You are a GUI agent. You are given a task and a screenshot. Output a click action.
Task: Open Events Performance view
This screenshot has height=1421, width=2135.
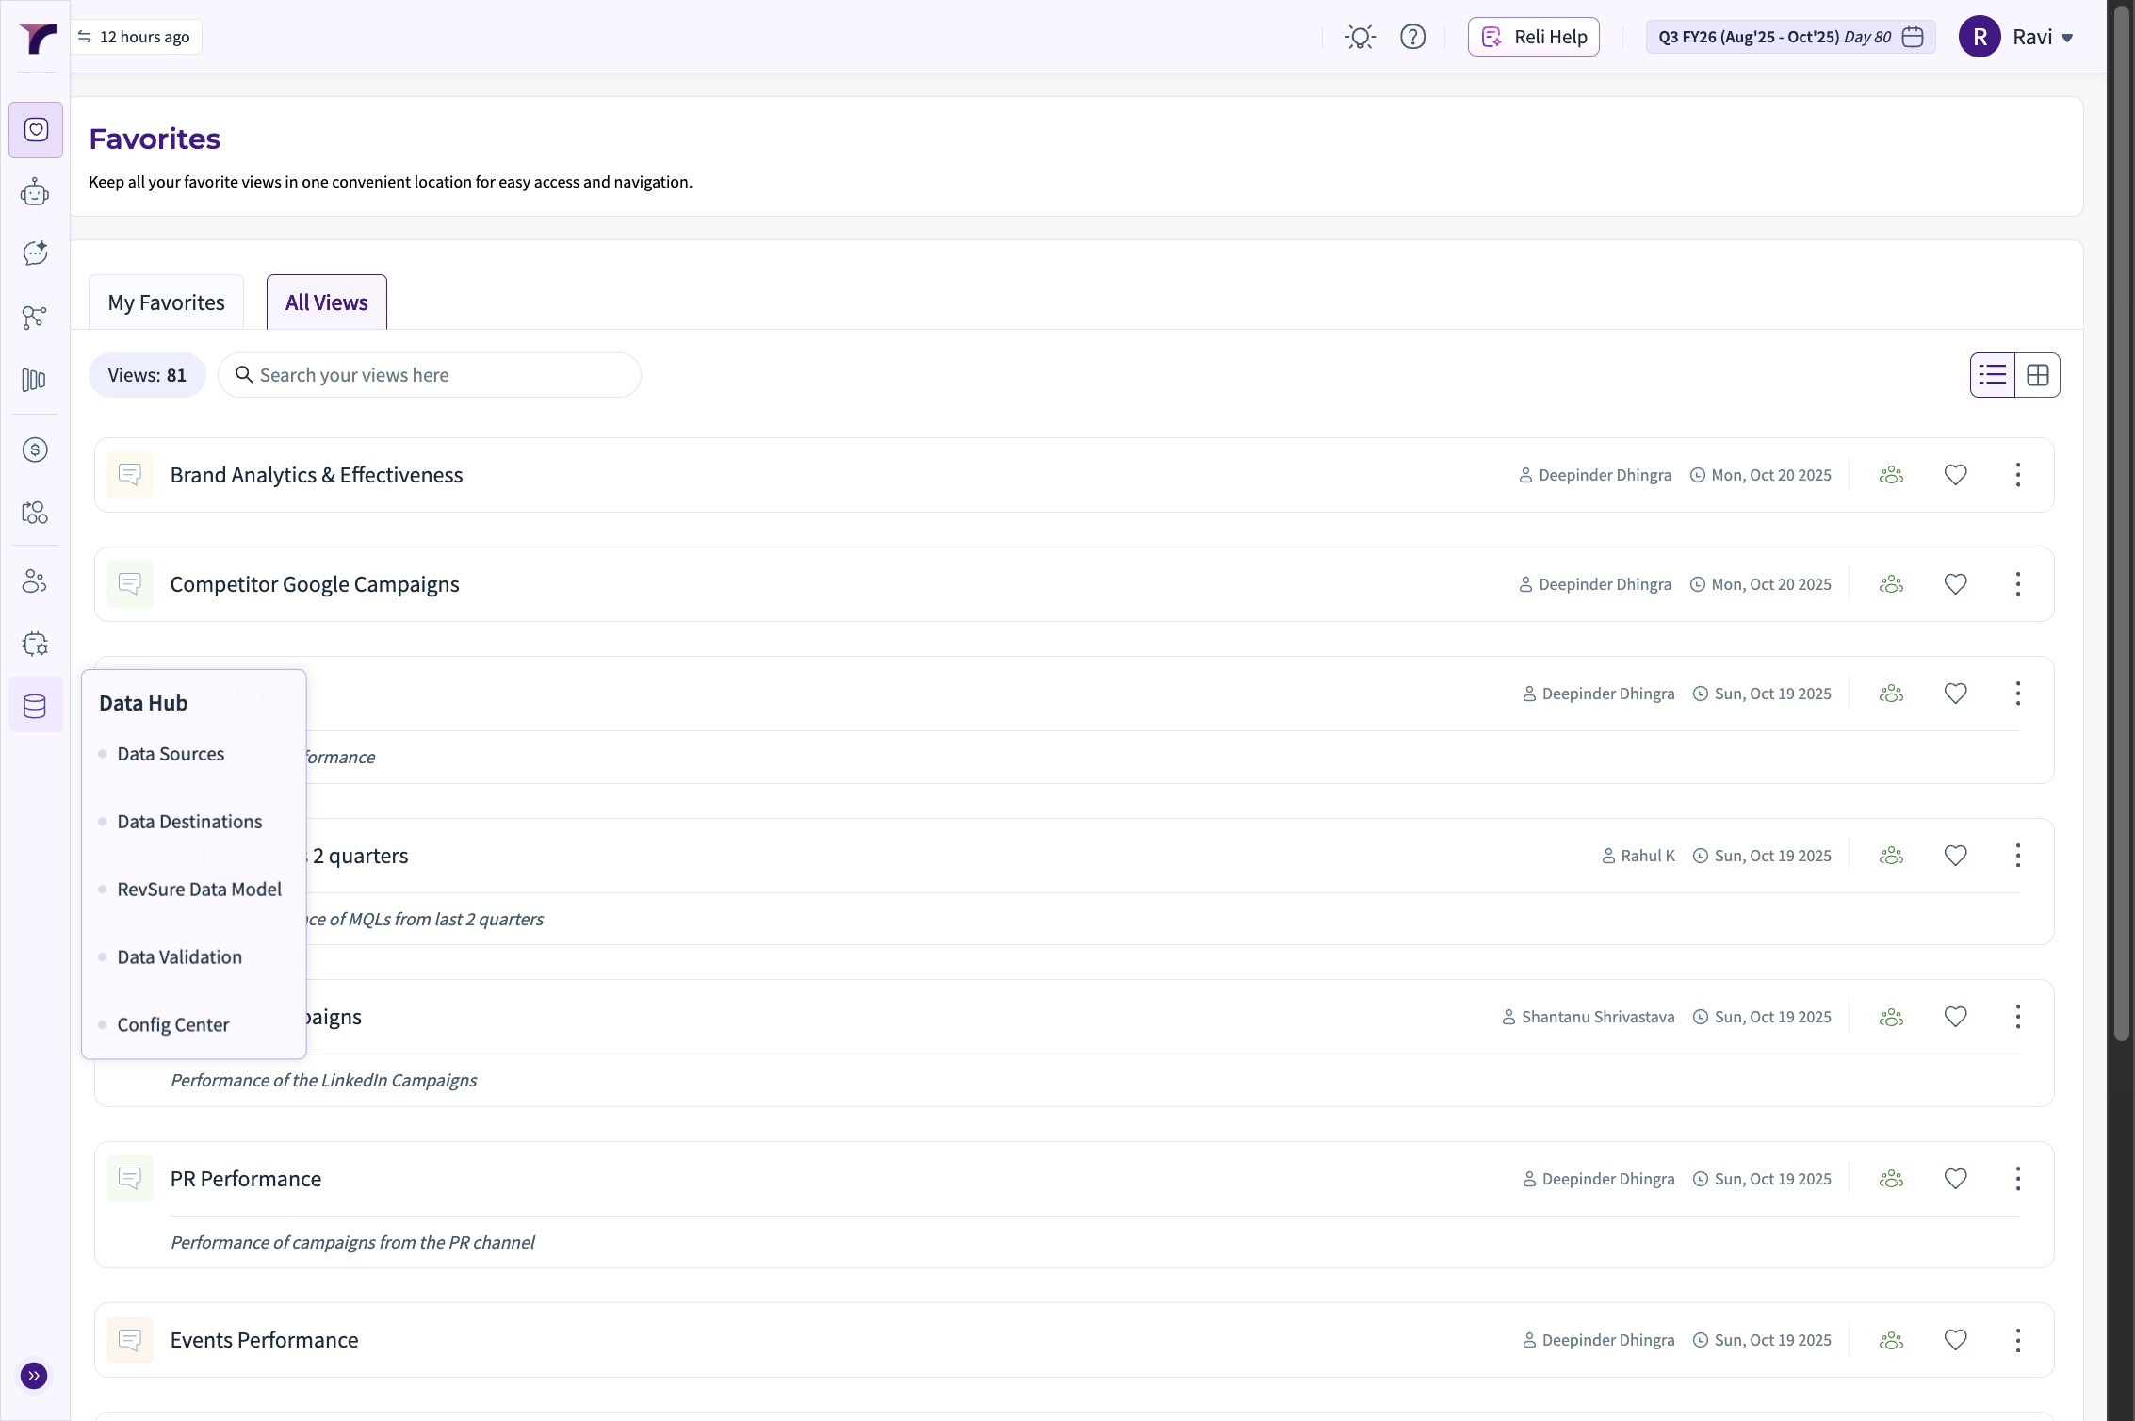coord(264,1340)
